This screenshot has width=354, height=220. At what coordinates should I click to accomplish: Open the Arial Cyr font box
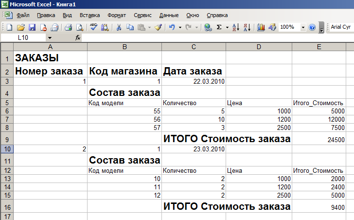click(341, 27)
